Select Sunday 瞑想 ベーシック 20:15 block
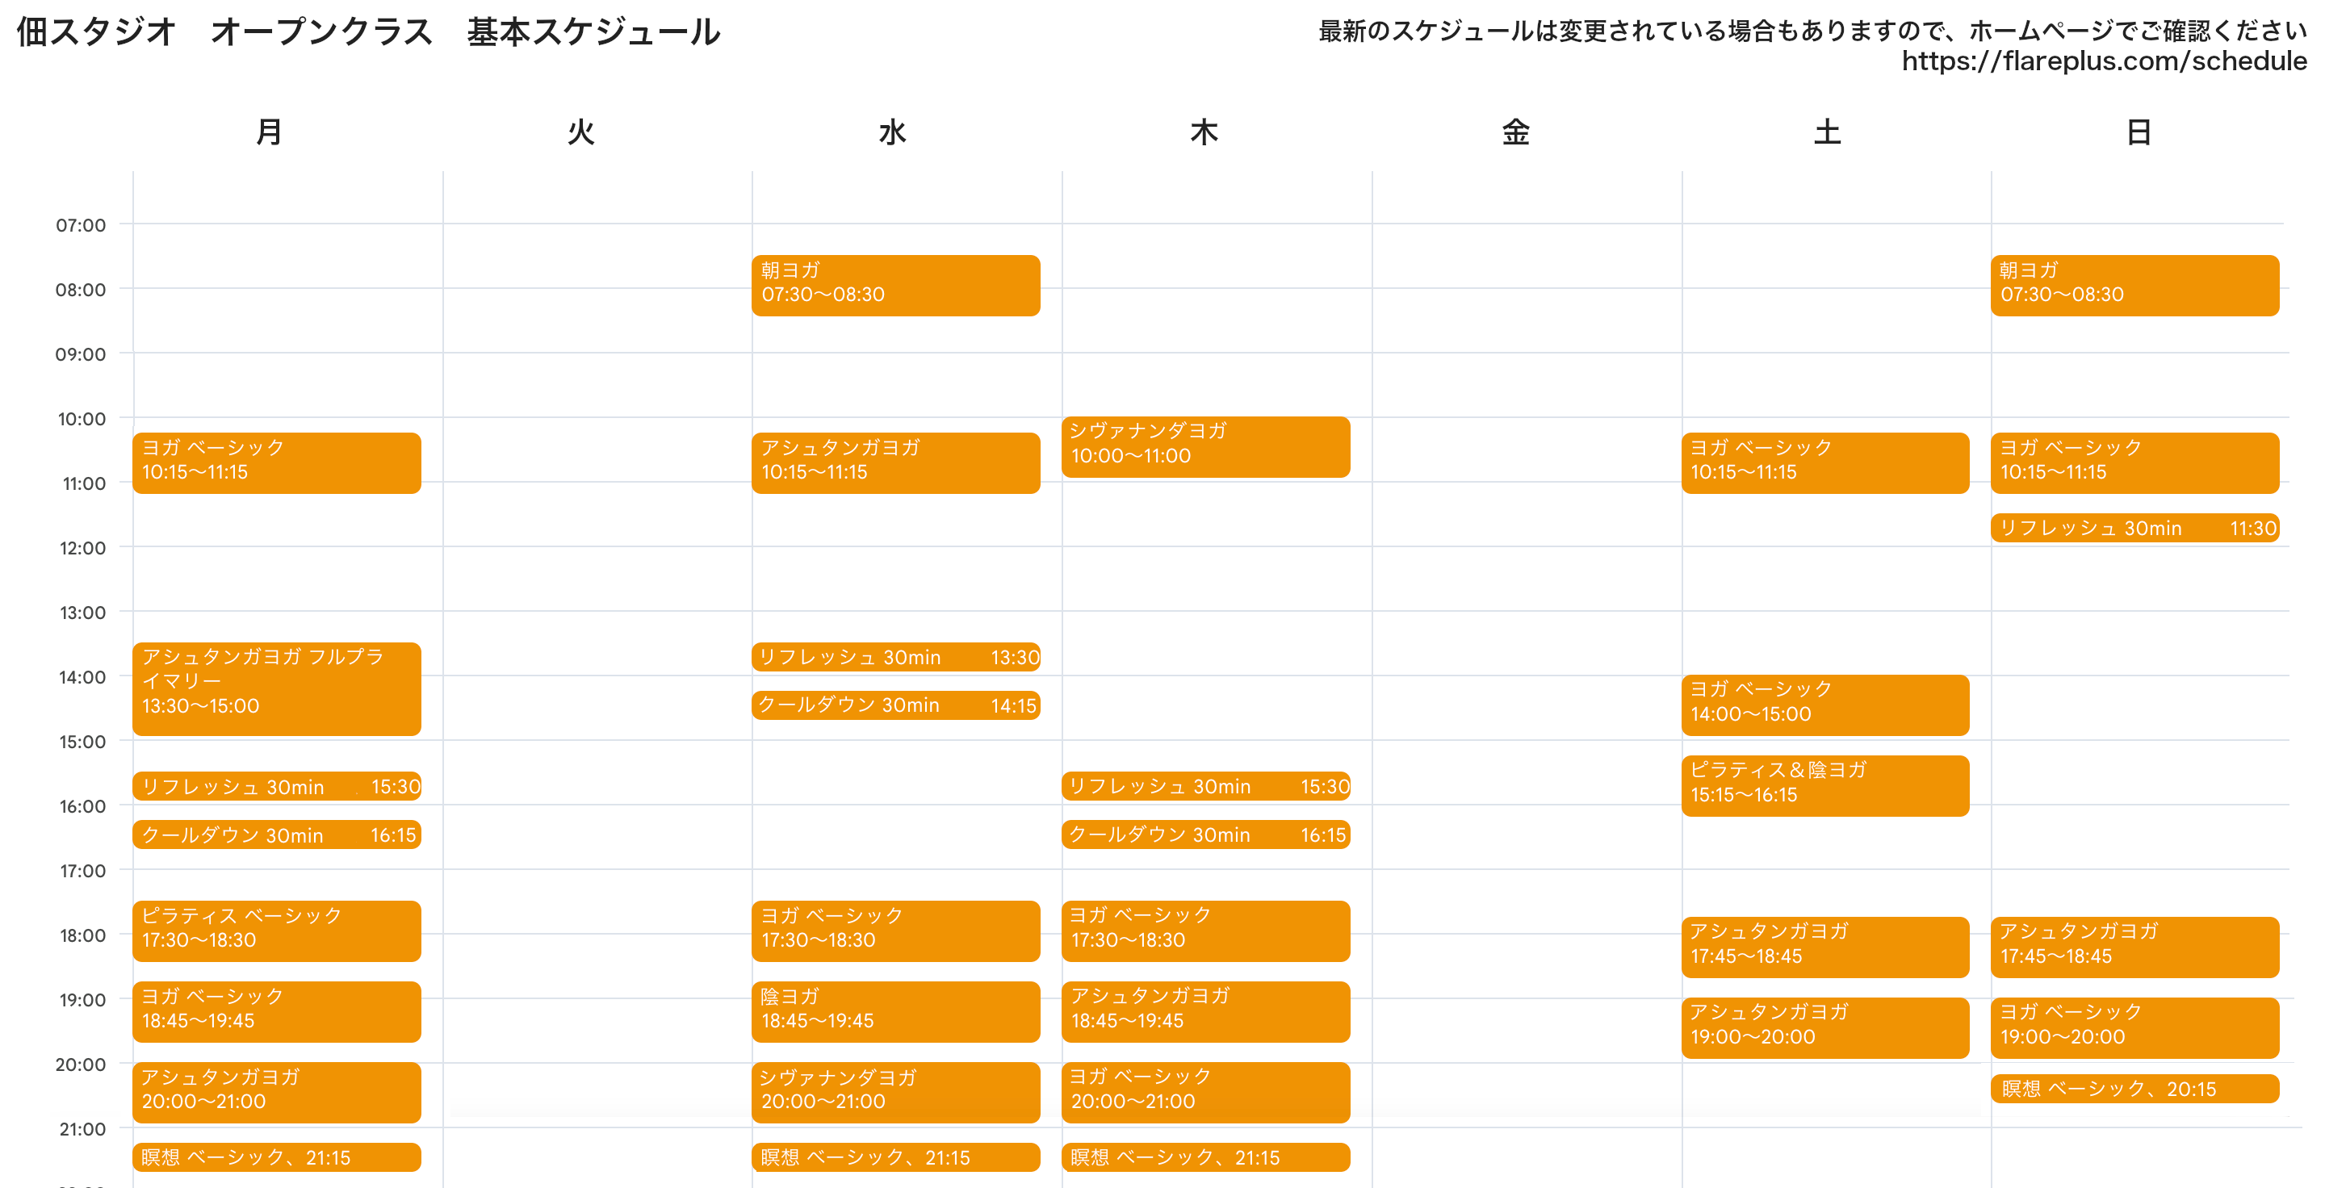 click(x=2134, y=1089)
